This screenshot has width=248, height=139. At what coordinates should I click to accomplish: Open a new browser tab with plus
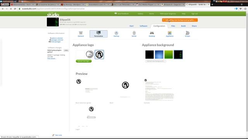click(x=212, y=4)
